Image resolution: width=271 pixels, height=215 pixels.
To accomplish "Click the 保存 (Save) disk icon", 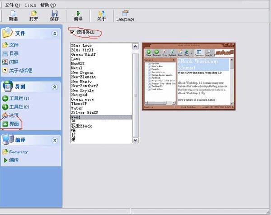I will (54, 13).
